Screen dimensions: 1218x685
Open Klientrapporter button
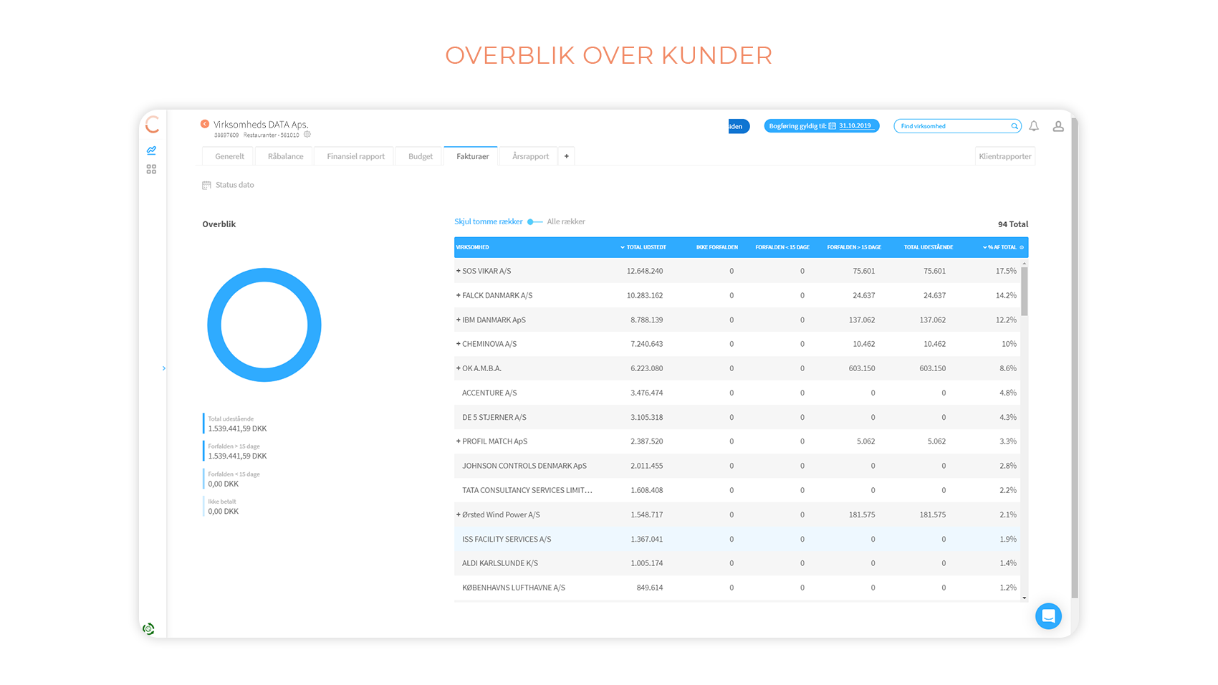pyautogui.click(x=1004, y=156)
